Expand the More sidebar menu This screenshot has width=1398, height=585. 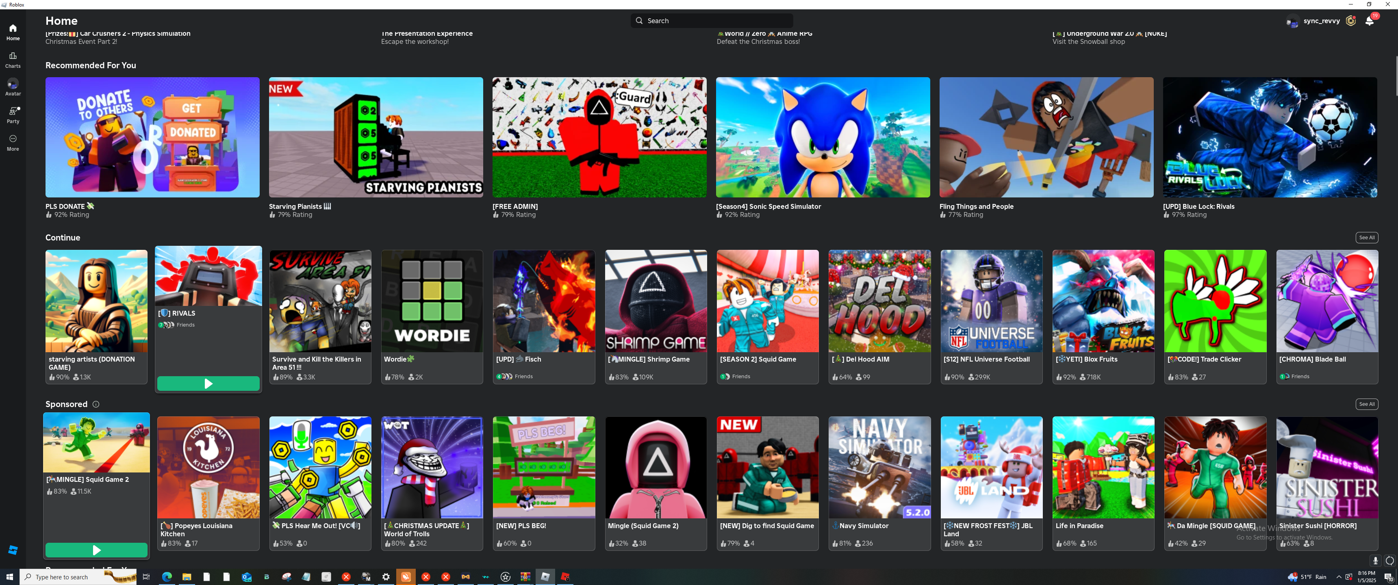13,142
